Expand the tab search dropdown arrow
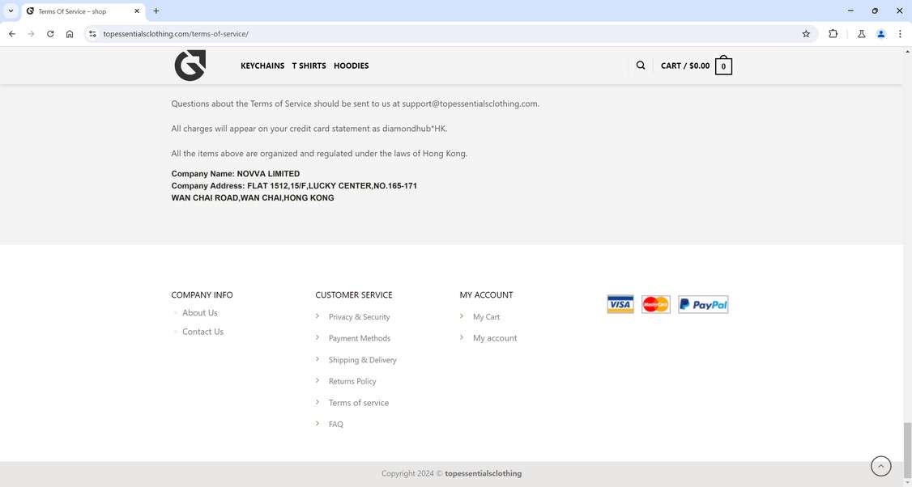This screenshot has width=912, height=487. point(11,11)
